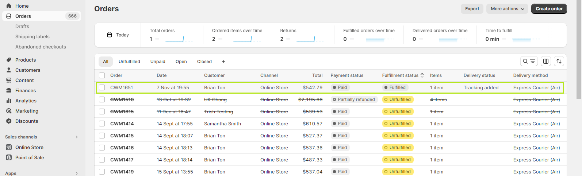Click the search and filter orders icon

[529, 61]
